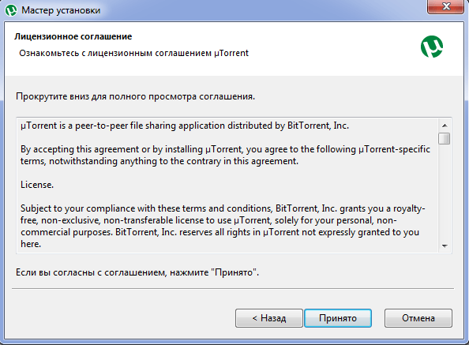The width and height of the screenshot is (469, 345).
Task: Click the scrollbar track below the thumb
Action: 445,192
